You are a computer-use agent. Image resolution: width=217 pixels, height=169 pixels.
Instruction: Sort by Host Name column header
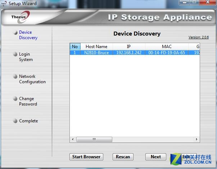(x=96, y=47)
